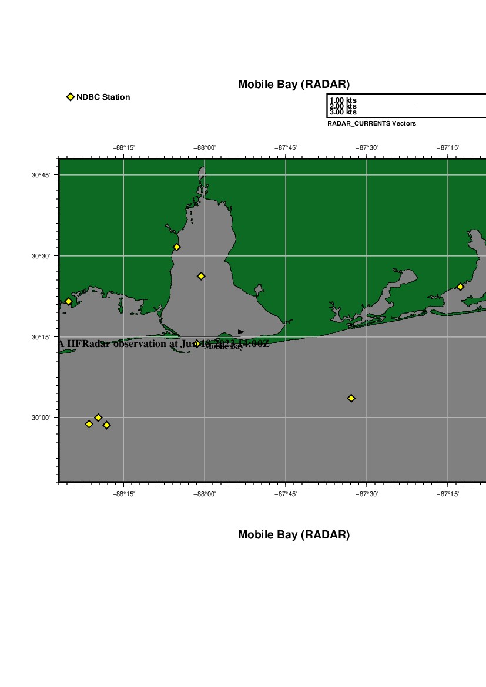Select the station diamond in central Mobile Bay
486x687 pixels.
click(x=201, y=276)
